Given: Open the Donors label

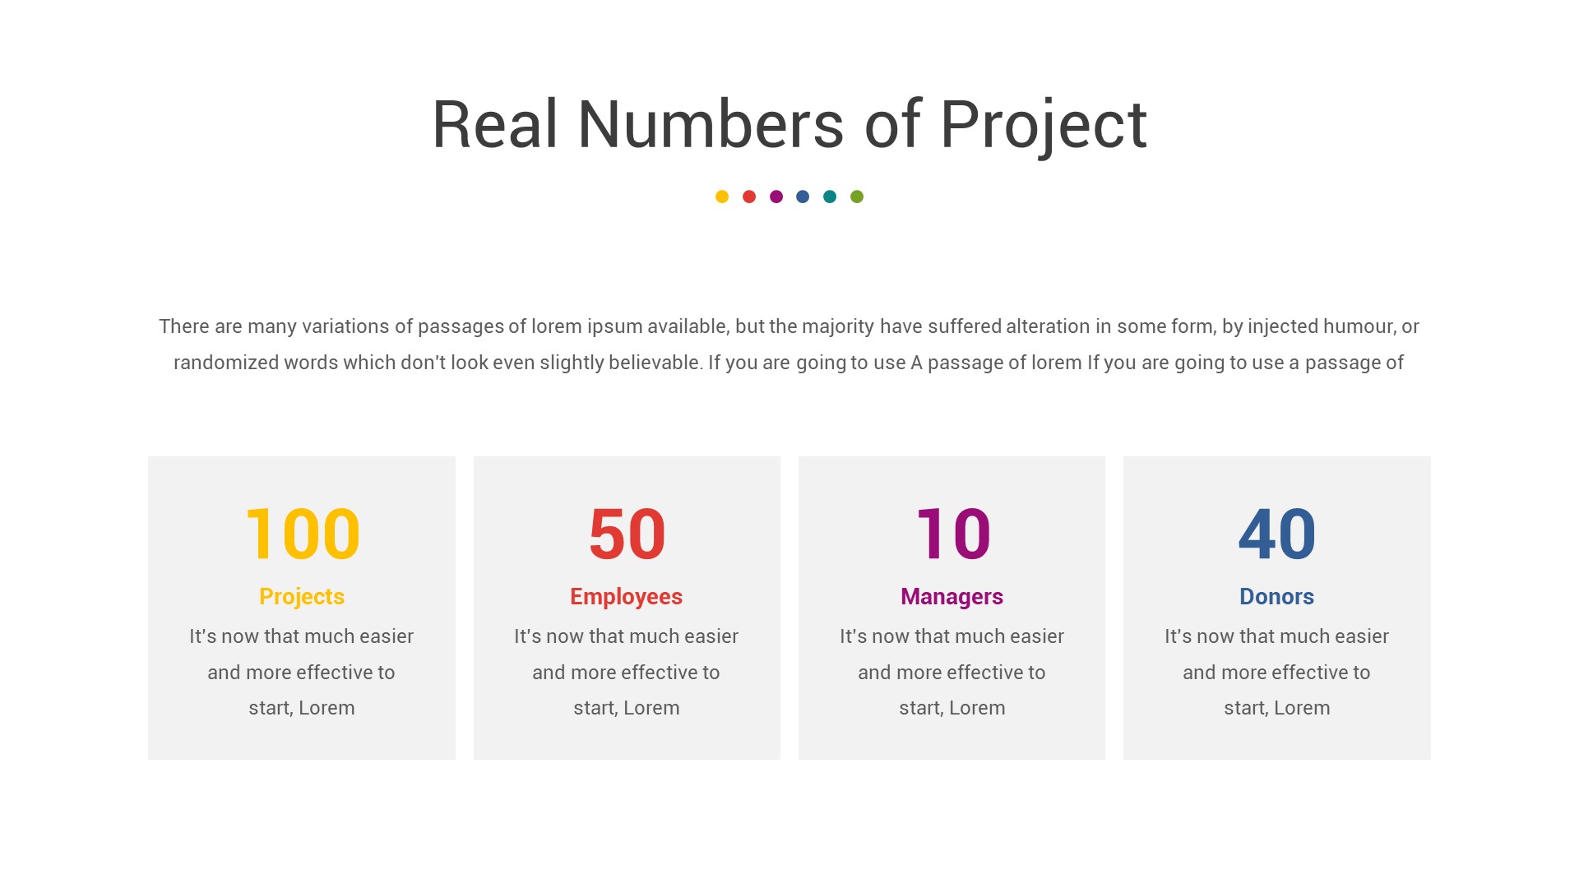Looking at the screenshot, I should click(1276, 596).
